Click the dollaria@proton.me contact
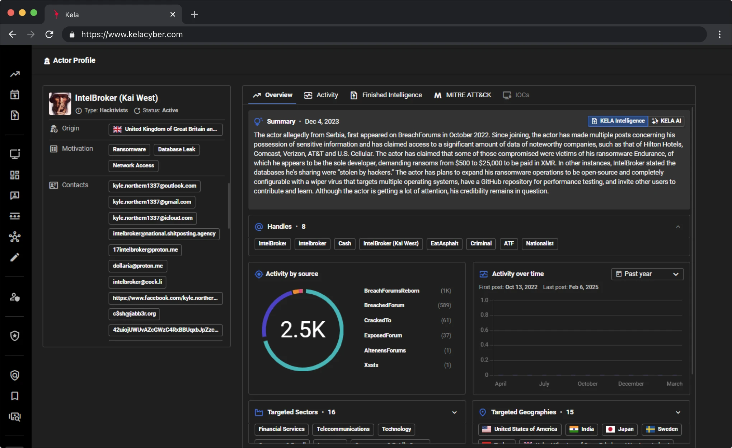The height and width of the screenshot is (448, 732). (137, 266)
